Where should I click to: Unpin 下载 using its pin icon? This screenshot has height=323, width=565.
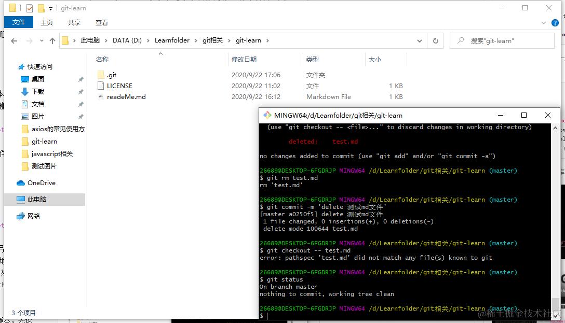click(x=80, y=92)
